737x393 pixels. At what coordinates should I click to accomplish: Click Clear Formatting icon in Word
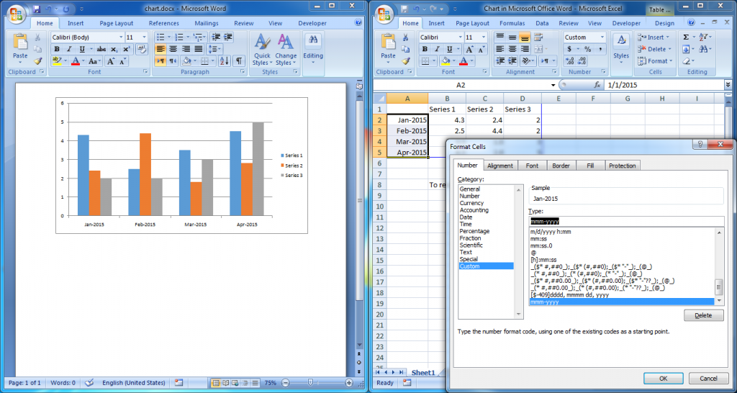click(142, 48)
